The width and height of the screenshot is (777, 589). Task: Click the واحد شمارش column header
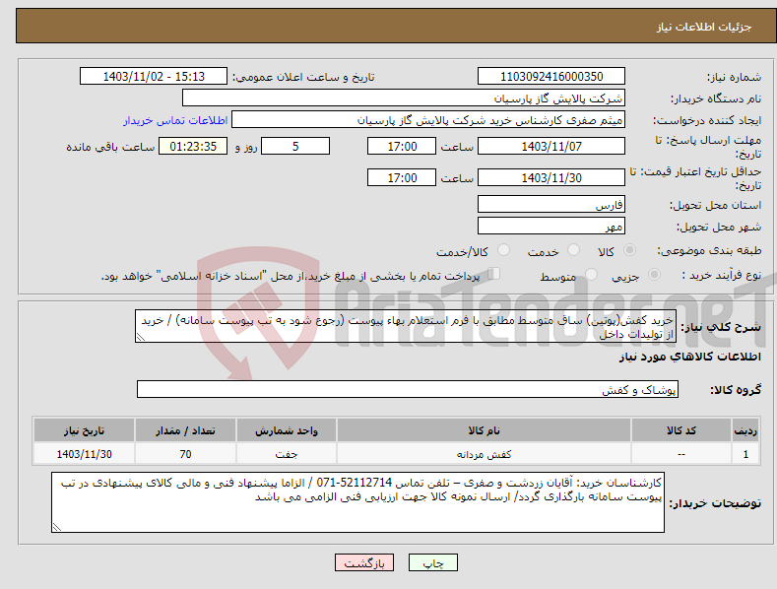point(287,430)
